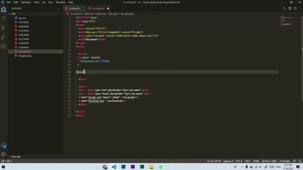303x170 pixels.
Task: Open css5.html in the Explorer
Action: [x=24, y=30]
